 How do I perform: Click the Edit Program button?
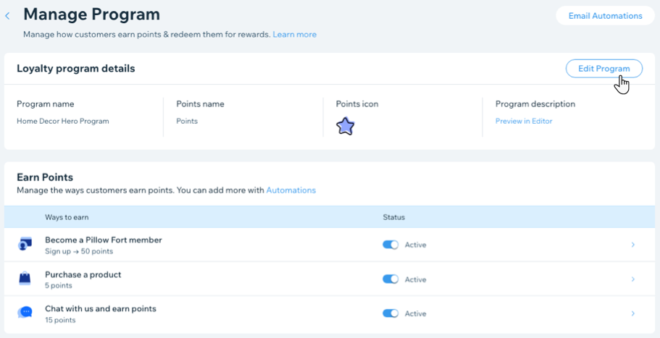tap(603, 68)
